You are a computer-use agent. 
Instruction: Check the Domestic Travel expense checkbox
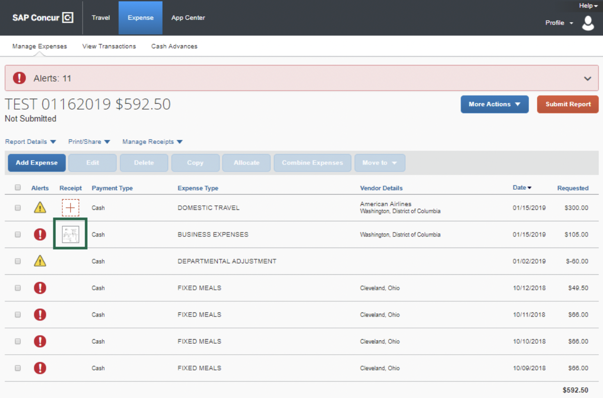(18, 208)
